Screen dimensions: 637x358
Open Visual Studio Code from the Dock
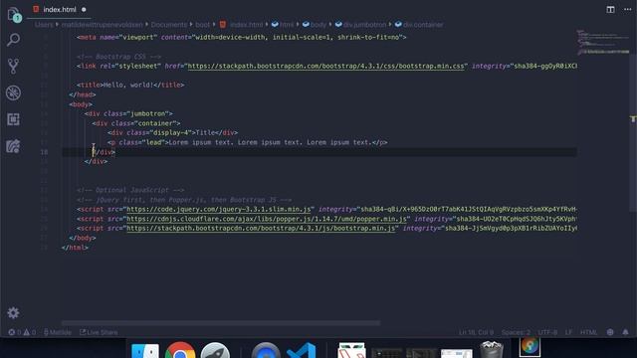[301, 350]
